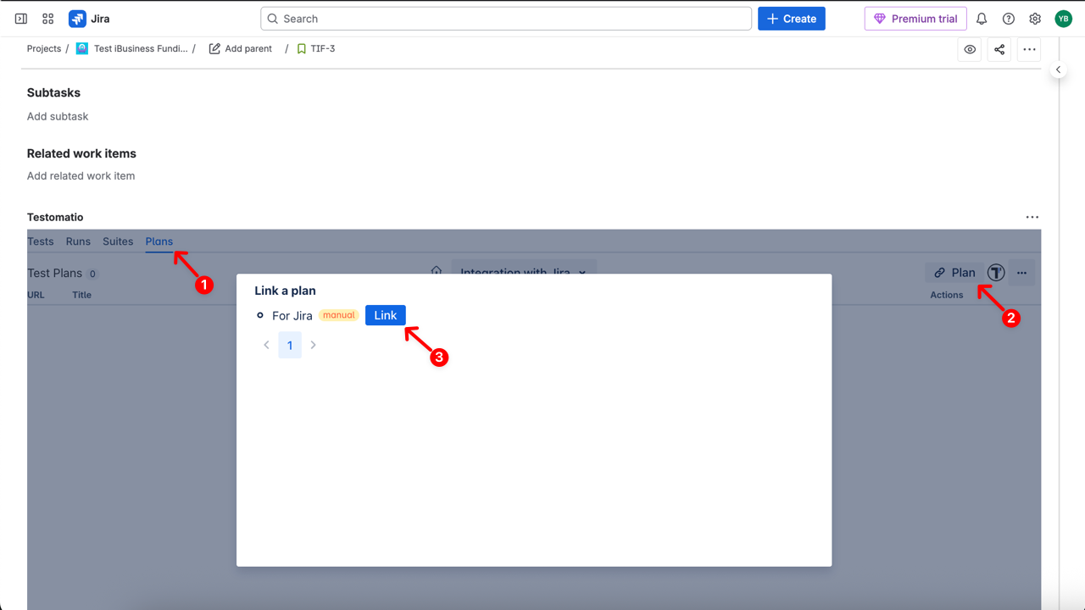Viewport: 1085px width, 610px height.
Task: Click the Create button
Action: 791,19
